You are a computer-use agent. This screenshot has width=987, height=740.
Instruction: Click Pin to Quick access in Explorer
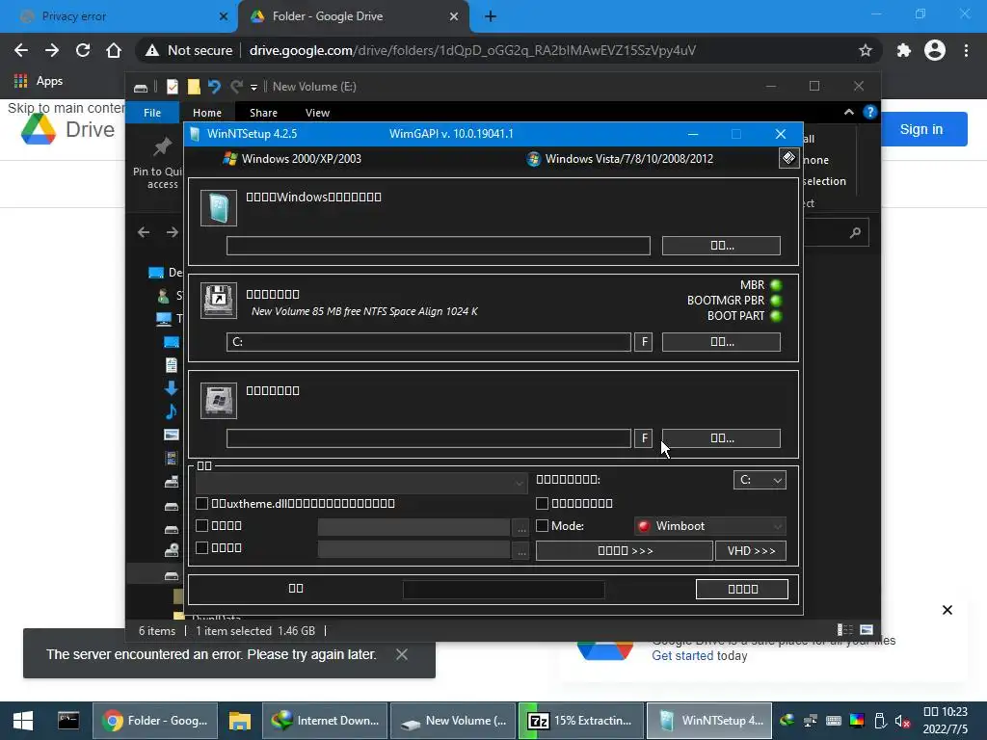point(159,163)
